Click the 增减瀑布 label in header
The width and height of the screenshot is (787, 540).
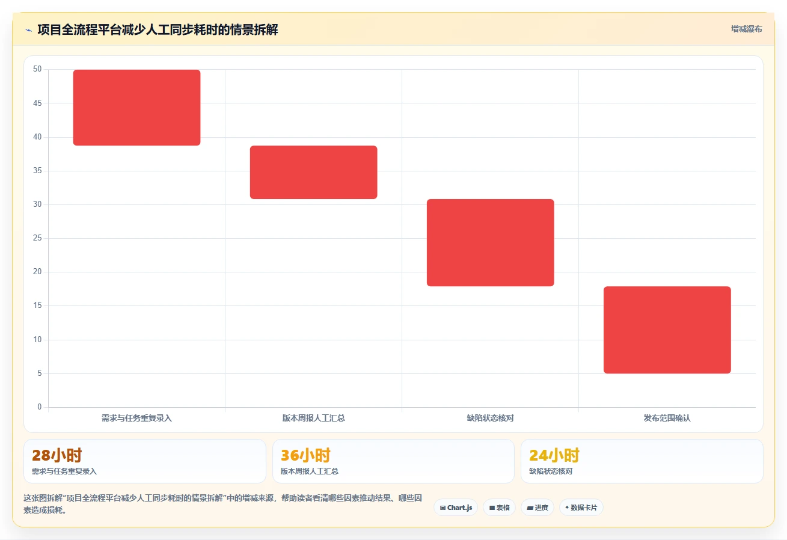[x=747, y=29]
